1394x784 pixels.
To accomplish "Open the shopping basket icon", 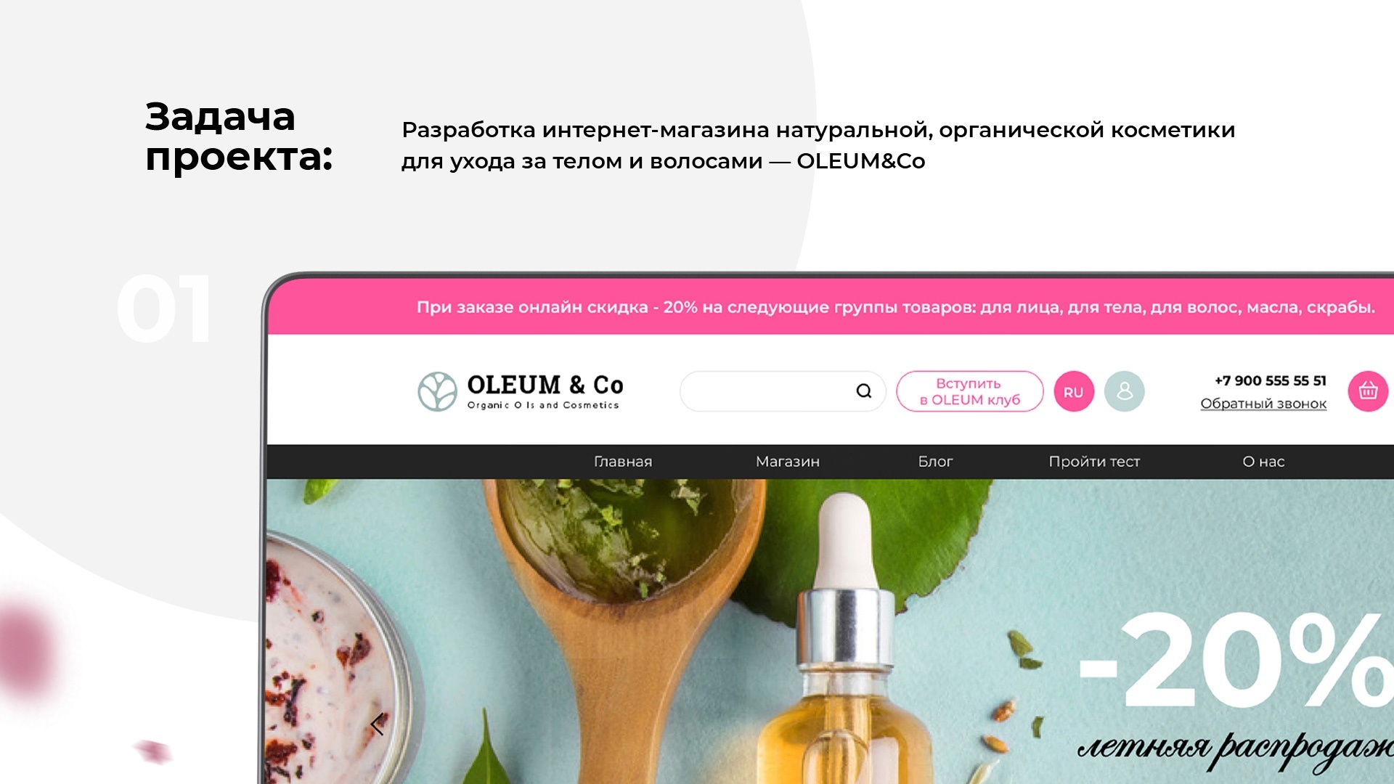I will [x=1368, y=391].
